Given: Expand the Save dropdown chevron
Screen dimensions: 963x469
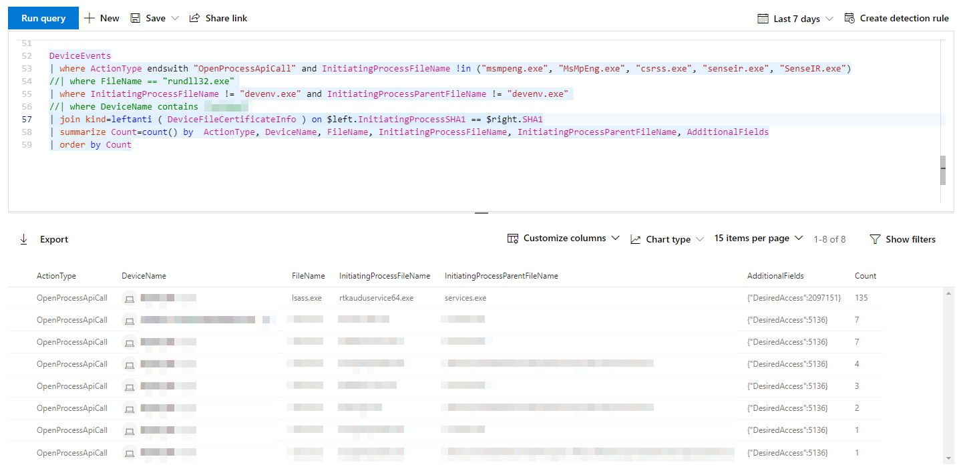Looking at the screenshot, I should point(175,18).
